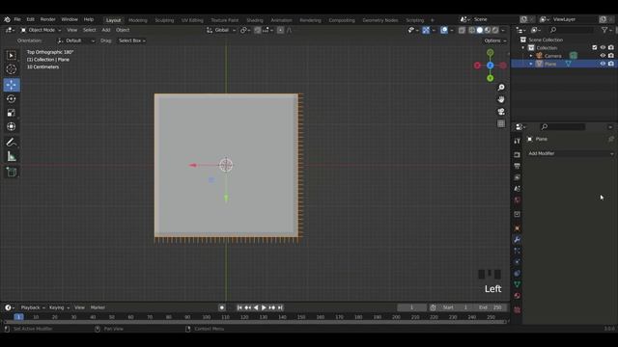The height and width of the screenshot is (347, 618).
Task: Open Global transform orientation dropdown
Action: pos(221,30)
